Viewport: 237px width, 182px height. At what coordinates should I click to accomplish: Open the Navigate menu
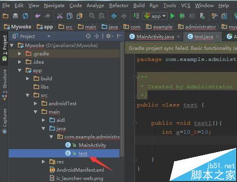coord(54,6)
